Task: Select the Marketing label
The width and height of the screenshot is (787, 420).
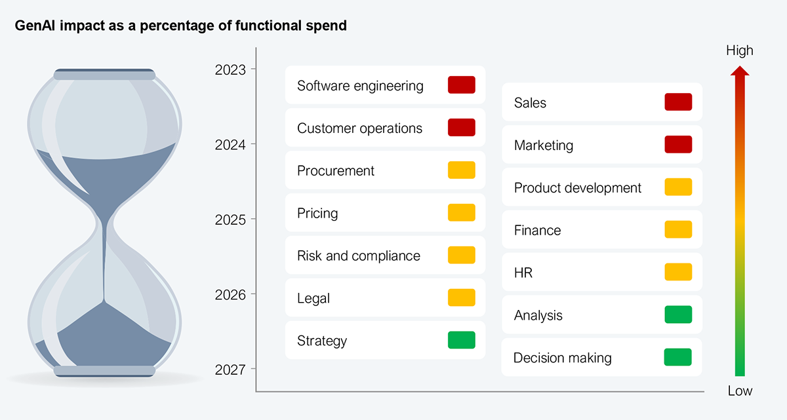Action: coord(544,145)
